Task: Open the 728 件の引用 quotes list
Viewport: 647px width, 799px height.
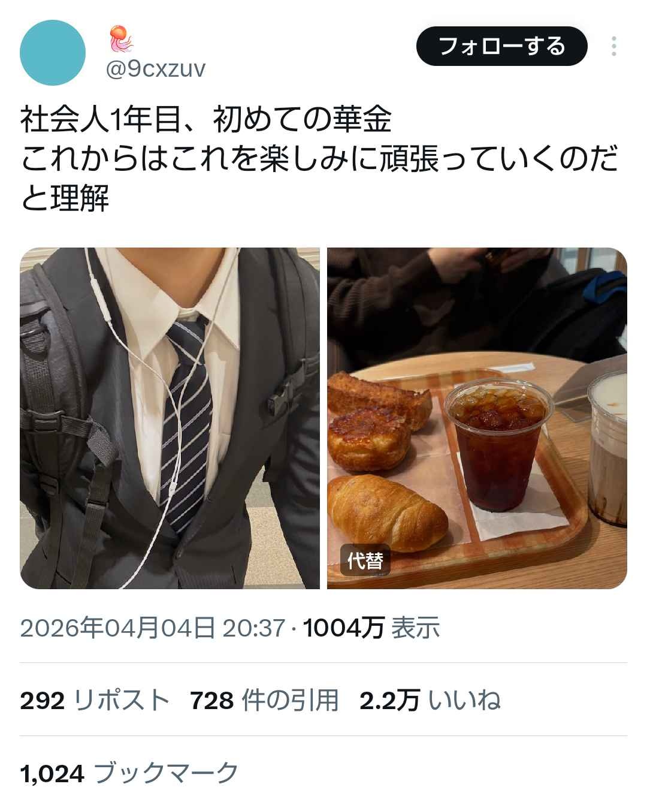Action: (264, 700)
